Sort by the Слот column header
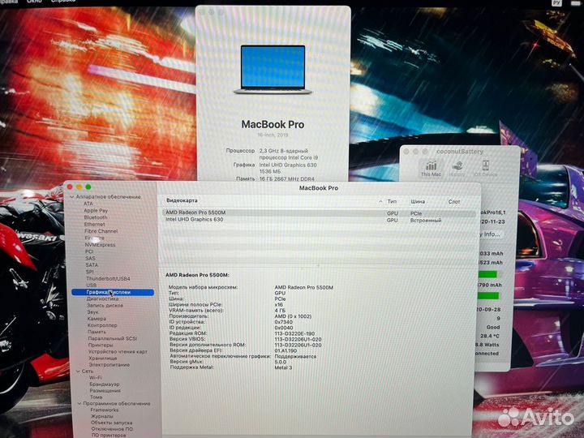 [x=454, y=201]
